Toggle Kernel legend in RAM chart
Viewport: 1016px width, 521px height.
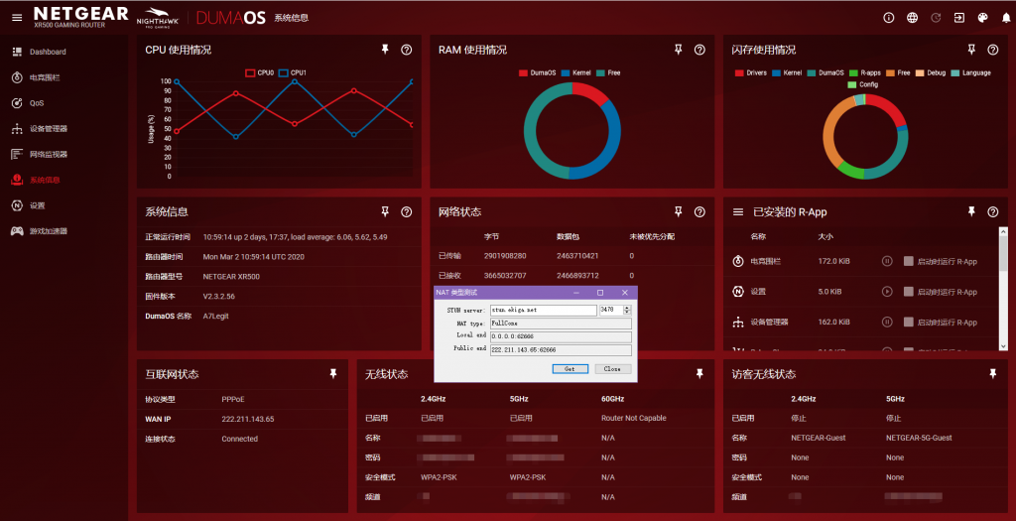[x=576, y=73]
